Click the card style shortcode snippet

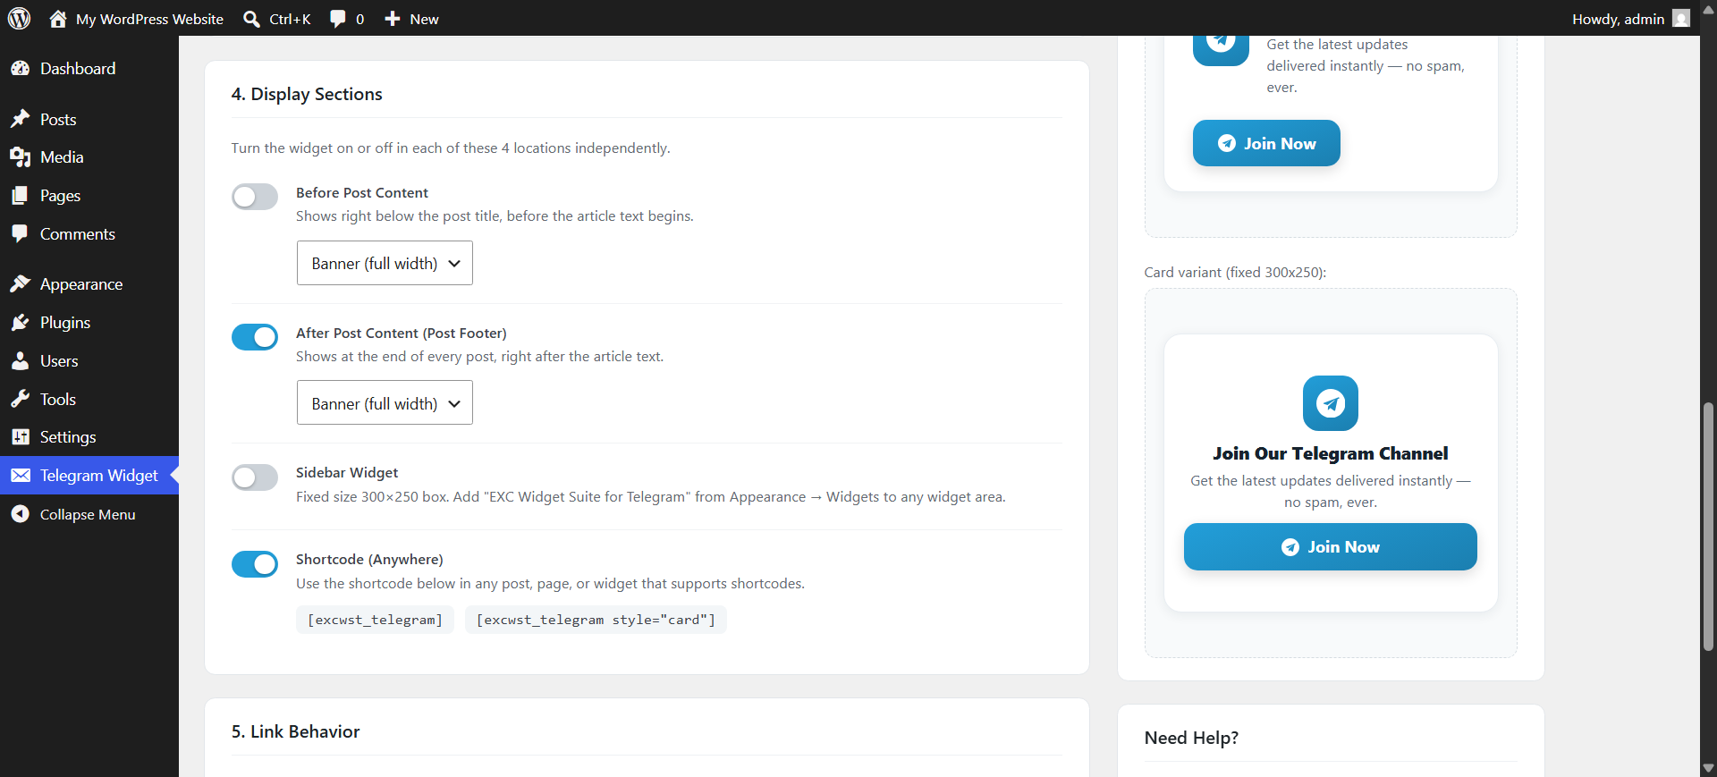pyautogui.click(x=596, y=620)
